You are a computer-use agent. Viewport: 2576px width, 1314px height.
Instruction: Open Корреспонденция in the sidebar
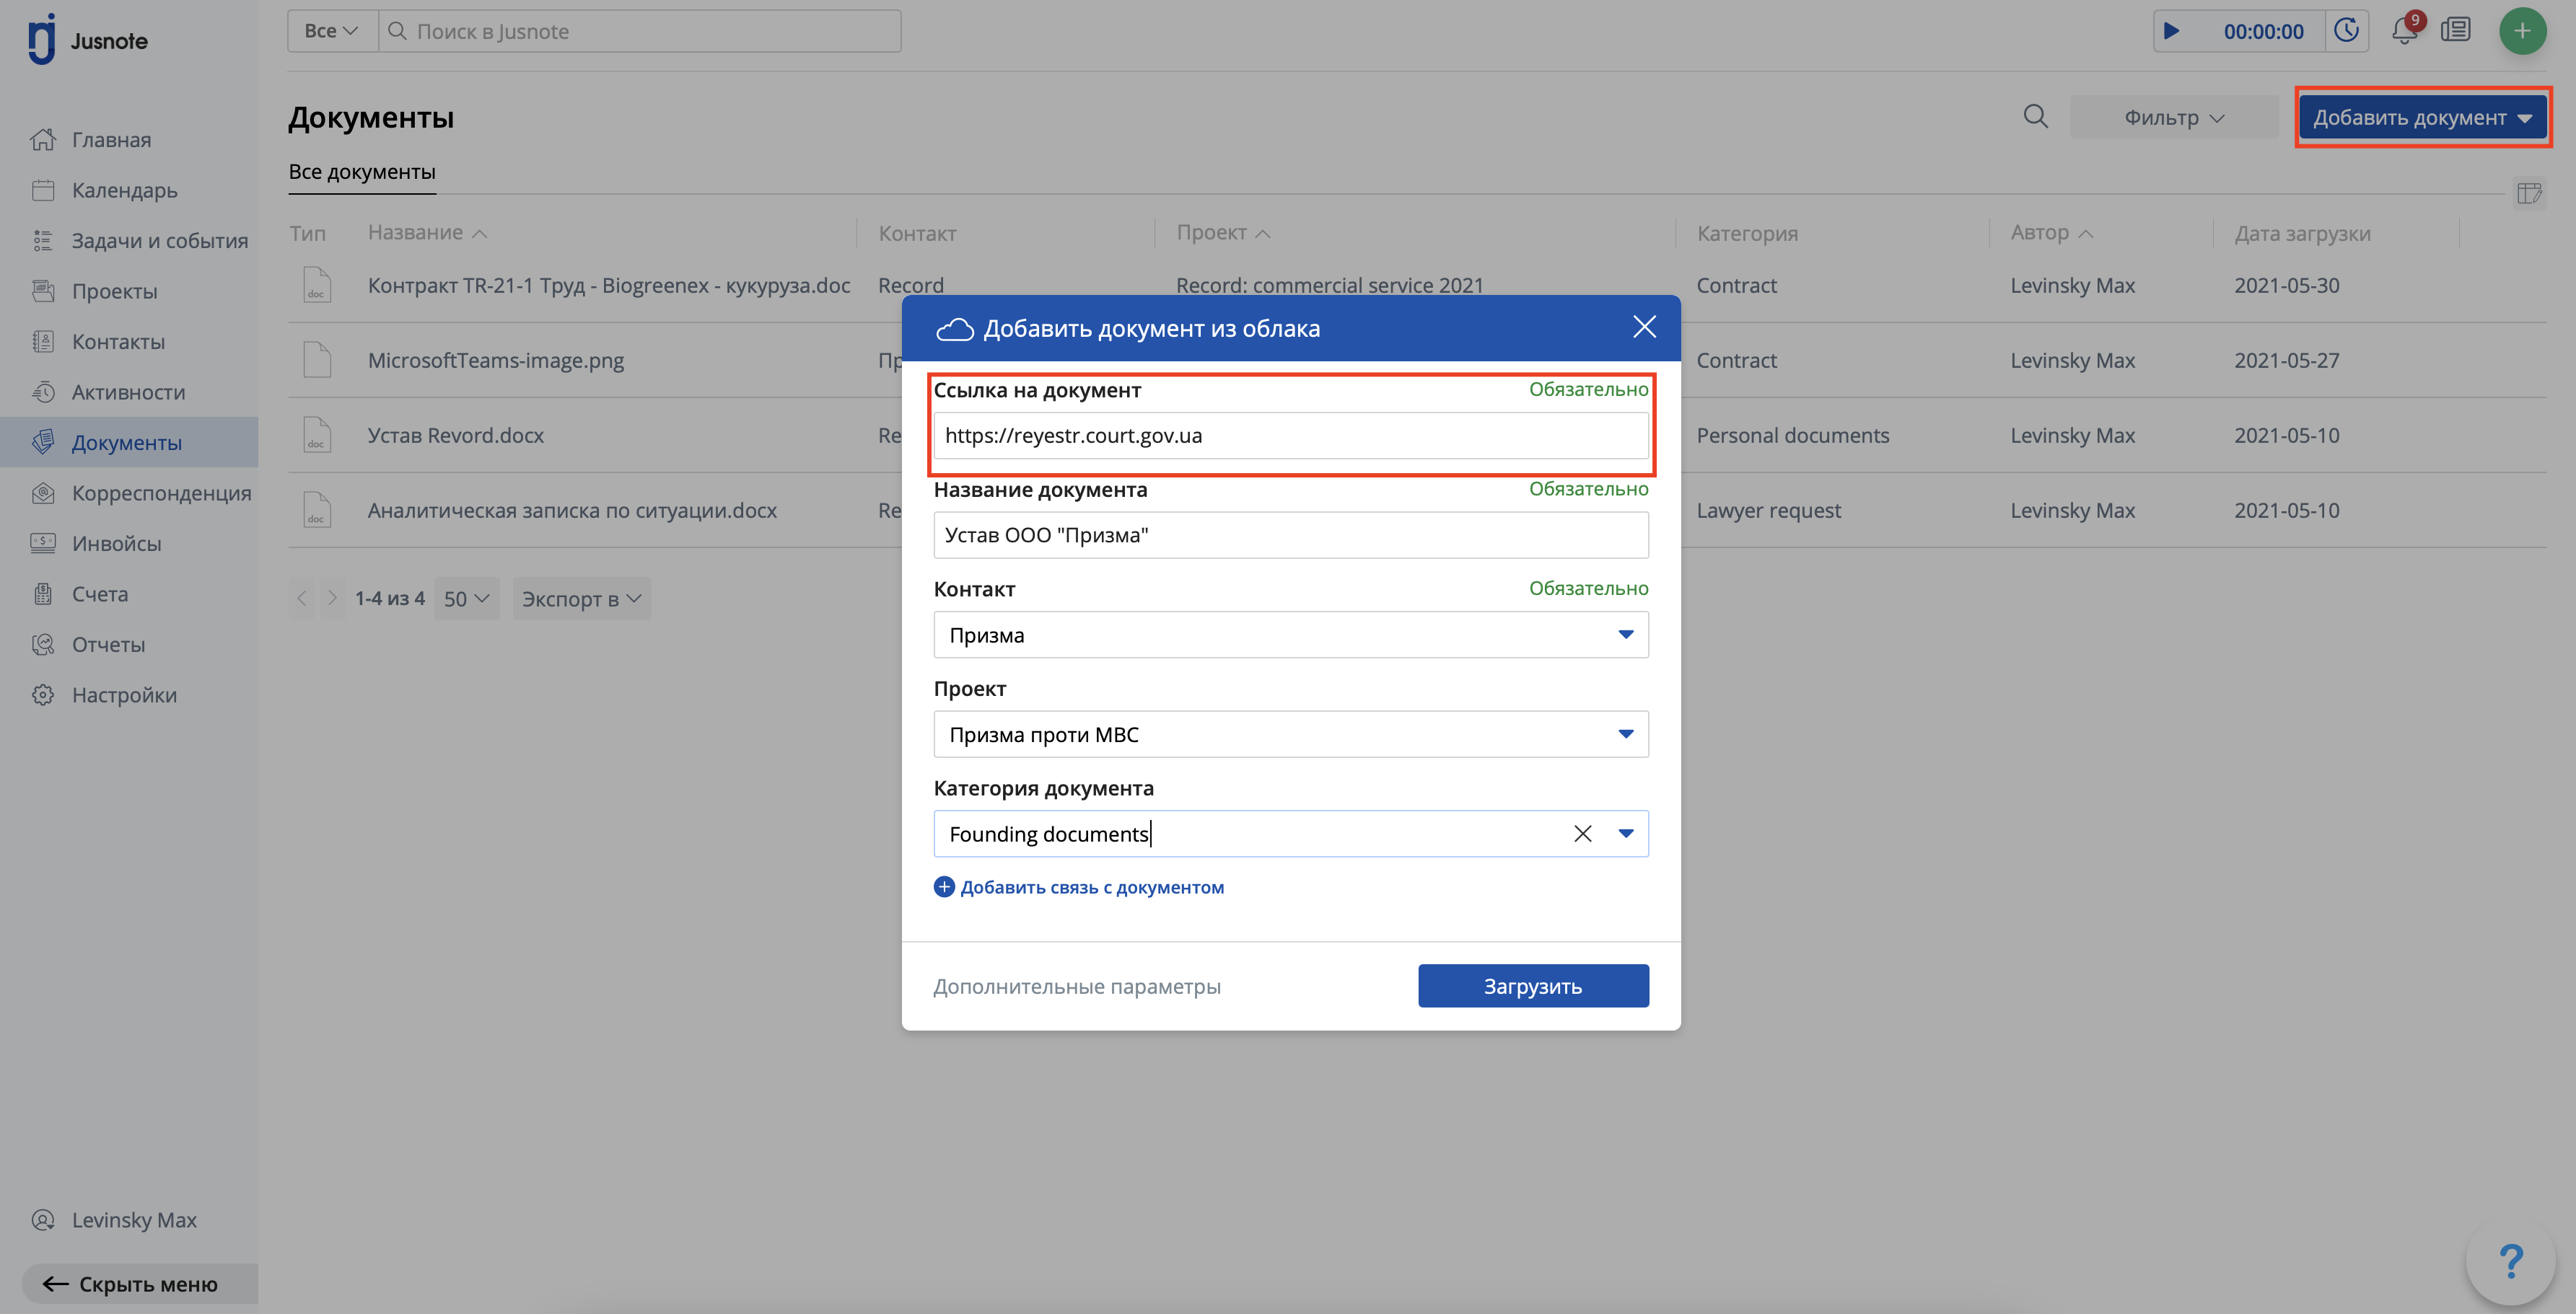tap(161, 493)
